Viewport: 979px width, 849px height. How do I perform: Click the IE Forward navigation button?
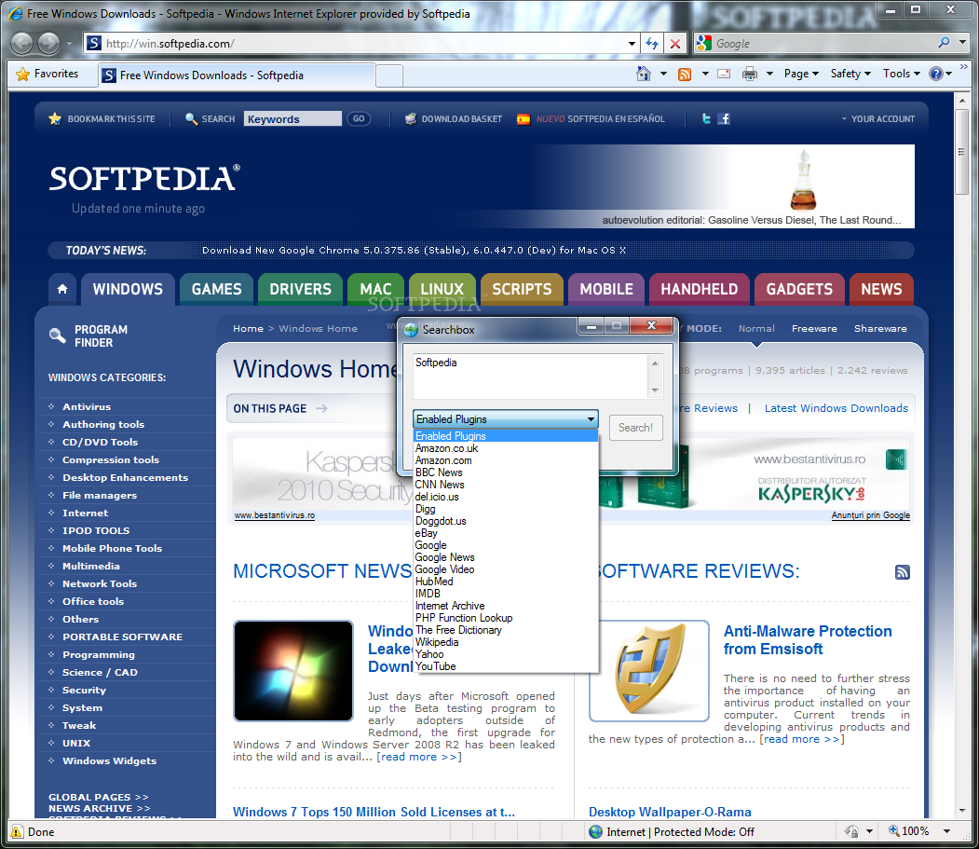(x=48, y=43)
